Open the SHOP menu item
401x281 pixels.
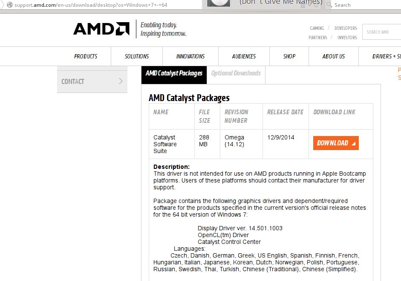click(x=289, y=56)
